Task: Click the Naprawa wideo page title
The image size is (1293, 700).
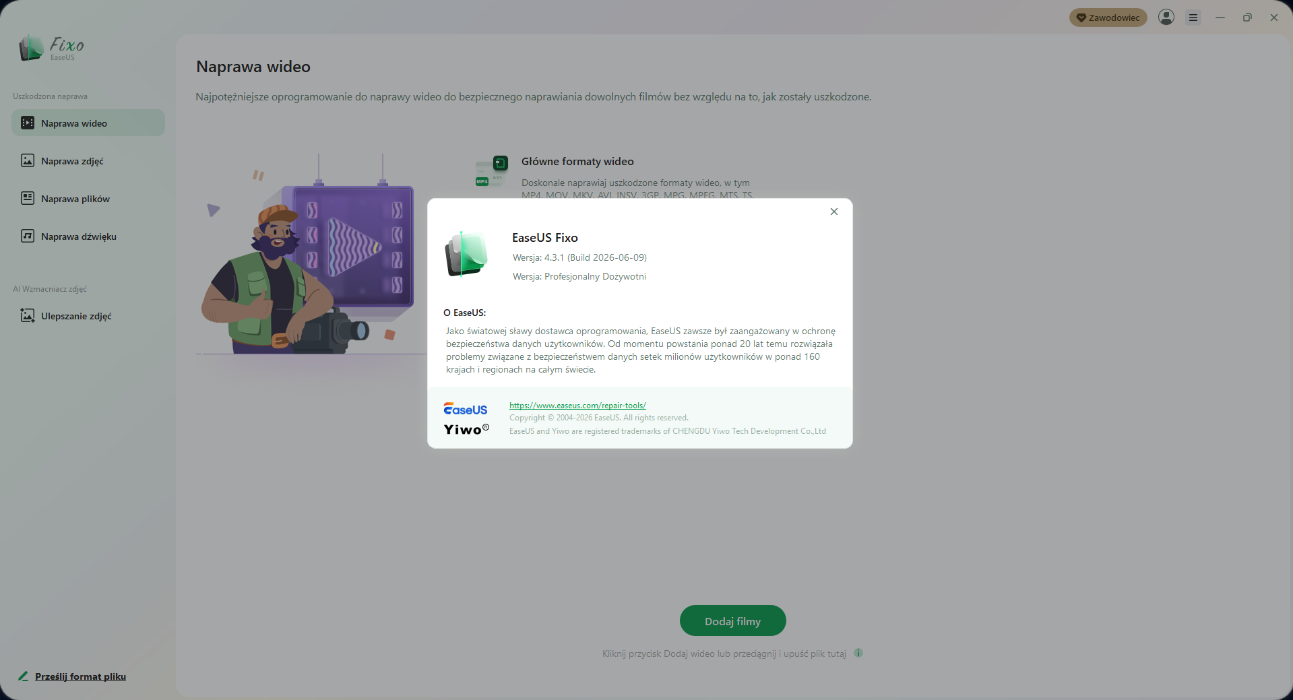Action: (x=253, y=67)
